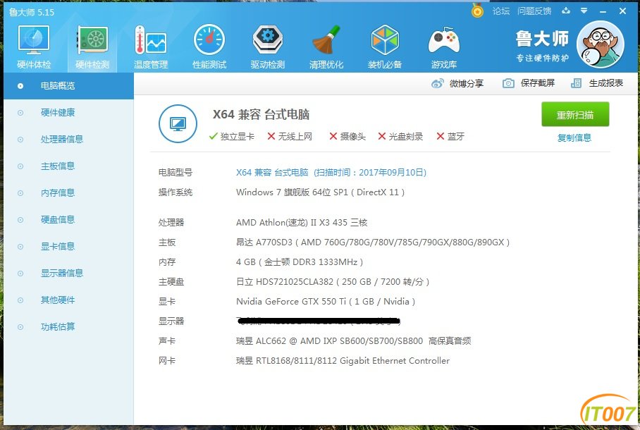Click the 鲁大师 5.15 title text
Image resolution: width=640 pixels, height=430 pixels.
(32, 12)
